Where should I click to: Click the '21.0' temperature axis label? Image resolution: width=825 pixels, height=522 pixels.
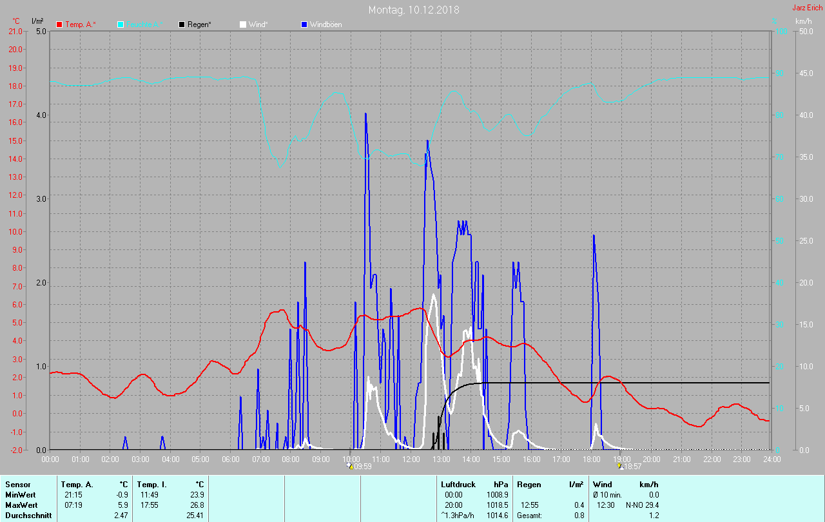(x=15, y=31)
